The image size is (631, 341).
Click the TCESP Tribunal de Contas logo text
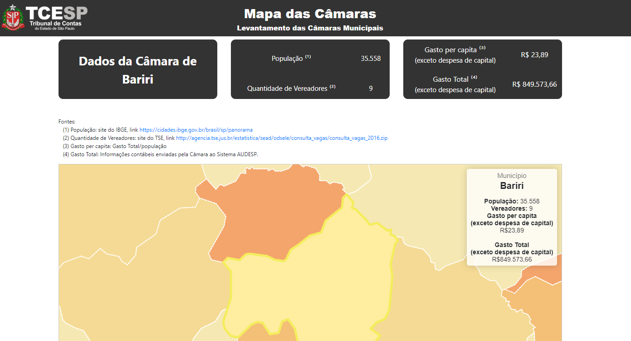tap(57, 18)
